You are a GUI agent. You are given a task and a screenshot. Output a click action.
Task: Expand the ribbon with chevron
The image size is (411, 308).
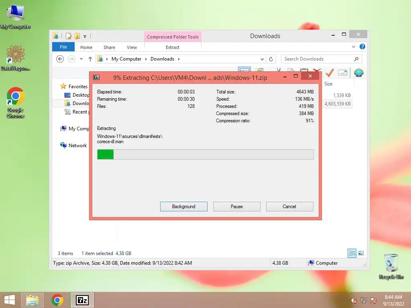pyautogui.click(x=354, y=47)
